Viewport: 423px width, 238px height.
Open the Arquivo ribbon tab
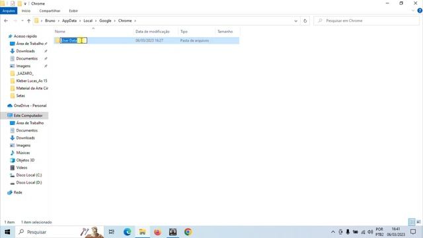pos(9,11)
